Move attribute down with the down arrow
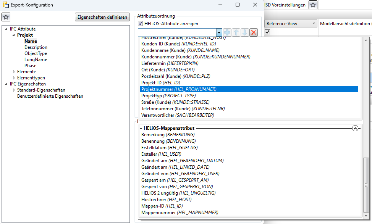Viewport: 372px width, 224px height. (x=244, y=32)
